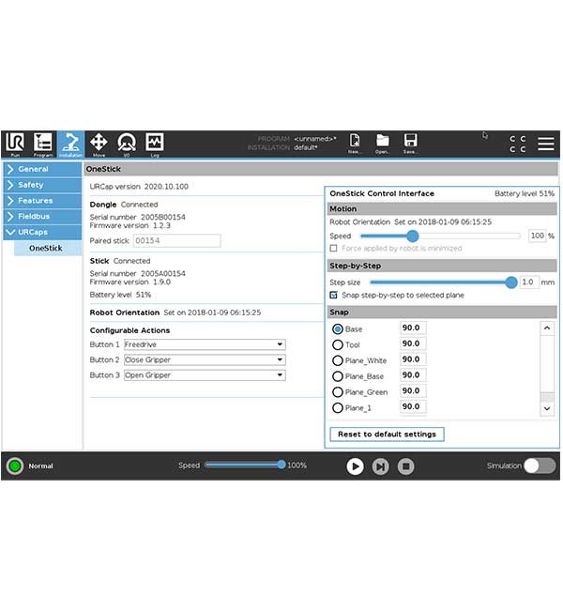Start program with Play button
The height and width of the screenshot is (610, 563).
(355, 466)
